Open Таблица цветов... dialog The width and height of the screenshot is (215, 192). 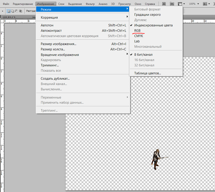147,73
